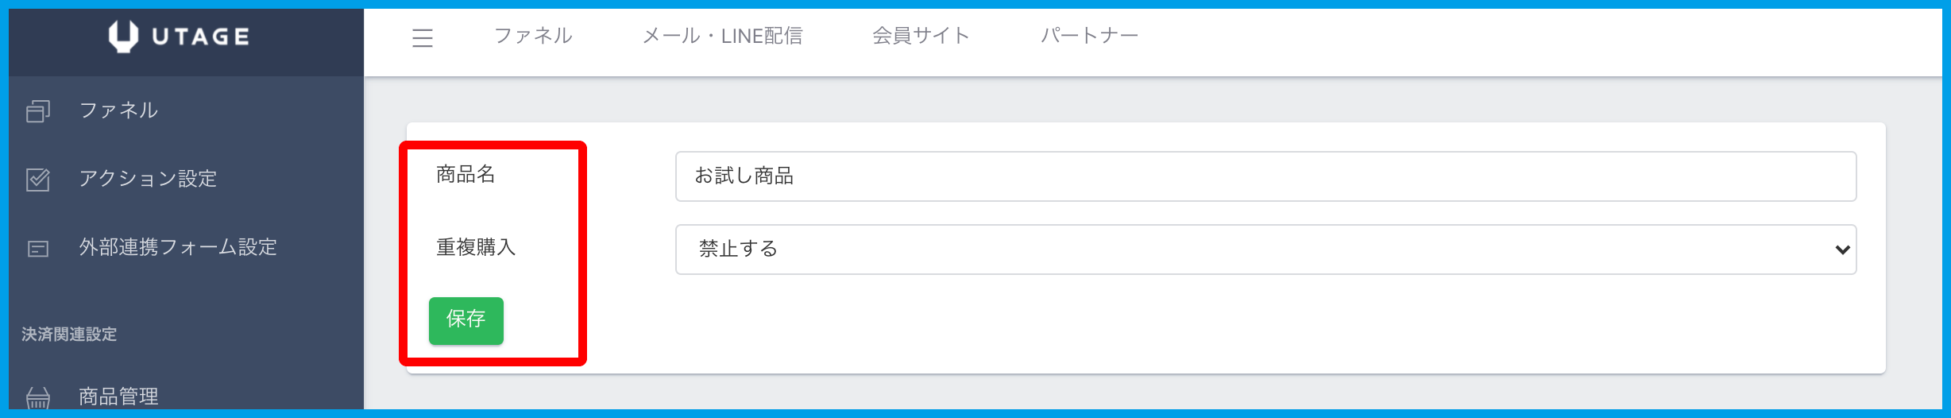
Task: Go to アクション設定 text link in sidebar
Action: [148, 179]
